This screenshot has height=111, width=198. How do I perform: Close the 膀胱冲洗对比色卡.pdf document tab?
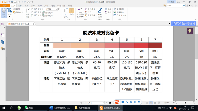(x=33, y=24)
